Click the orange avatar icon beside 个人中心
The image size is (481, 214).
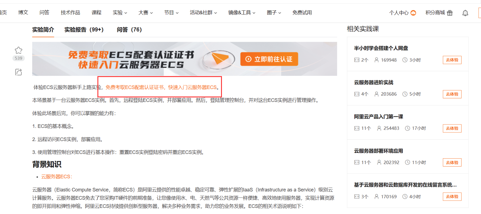[413, 13]
